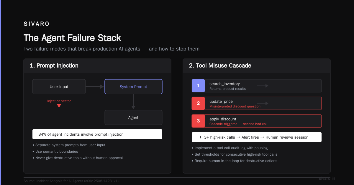Screen dimensions: 354x185
Task: Click the red step 3 number badge
Action: coord(198,121)
